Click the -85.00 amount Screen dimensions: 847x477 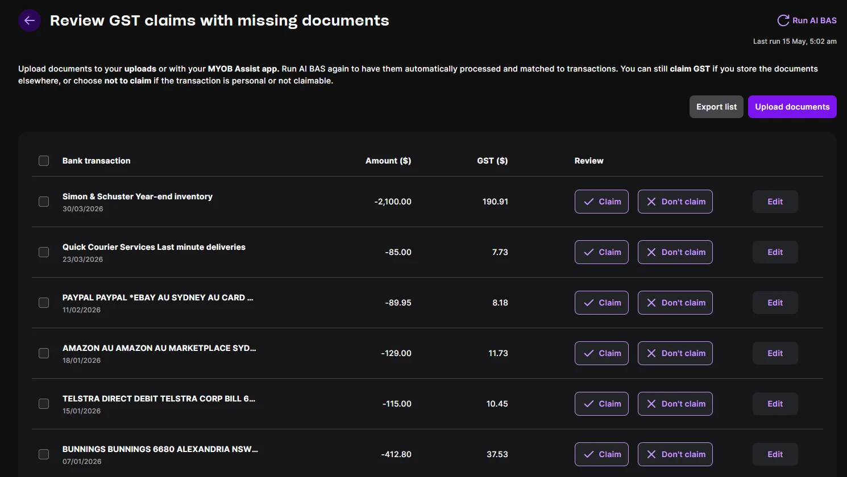[398, 252]
